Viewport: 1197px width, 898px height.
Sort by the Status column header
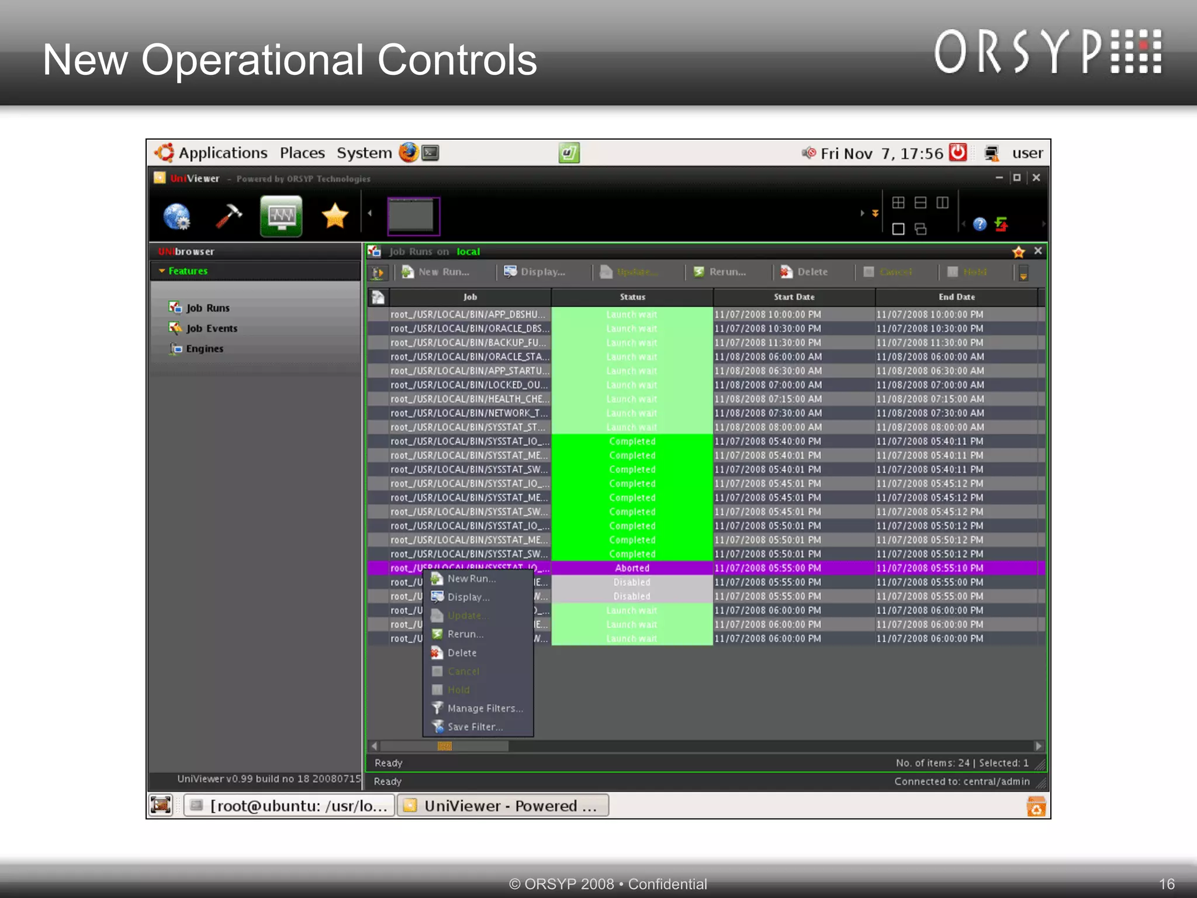632,297
